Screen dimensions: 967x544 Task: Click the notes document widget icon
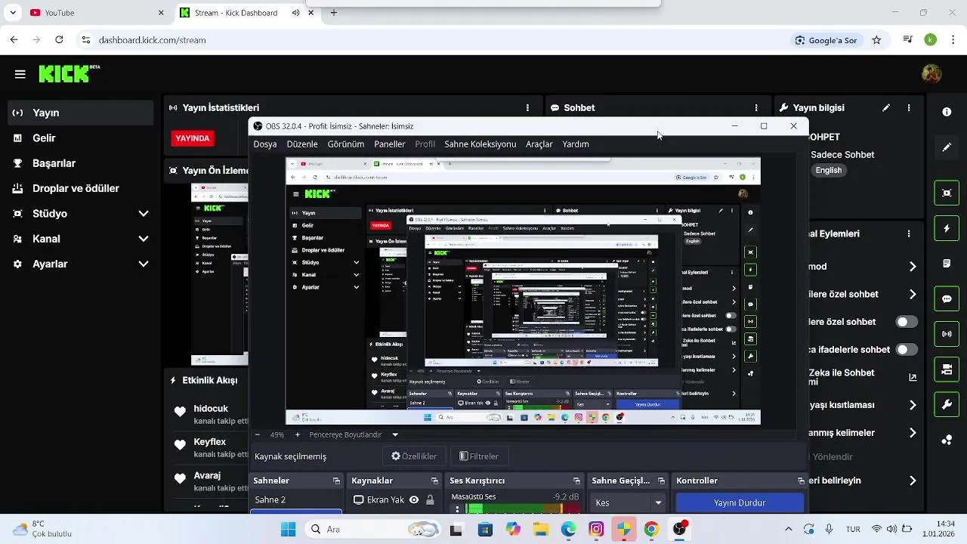click(x=947, y=264)
